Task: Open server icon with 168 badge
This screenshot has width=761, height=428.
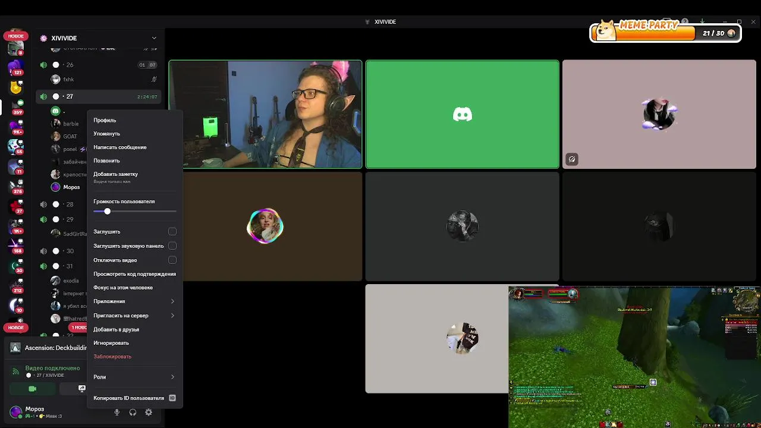Action: [x=15, y=246]
